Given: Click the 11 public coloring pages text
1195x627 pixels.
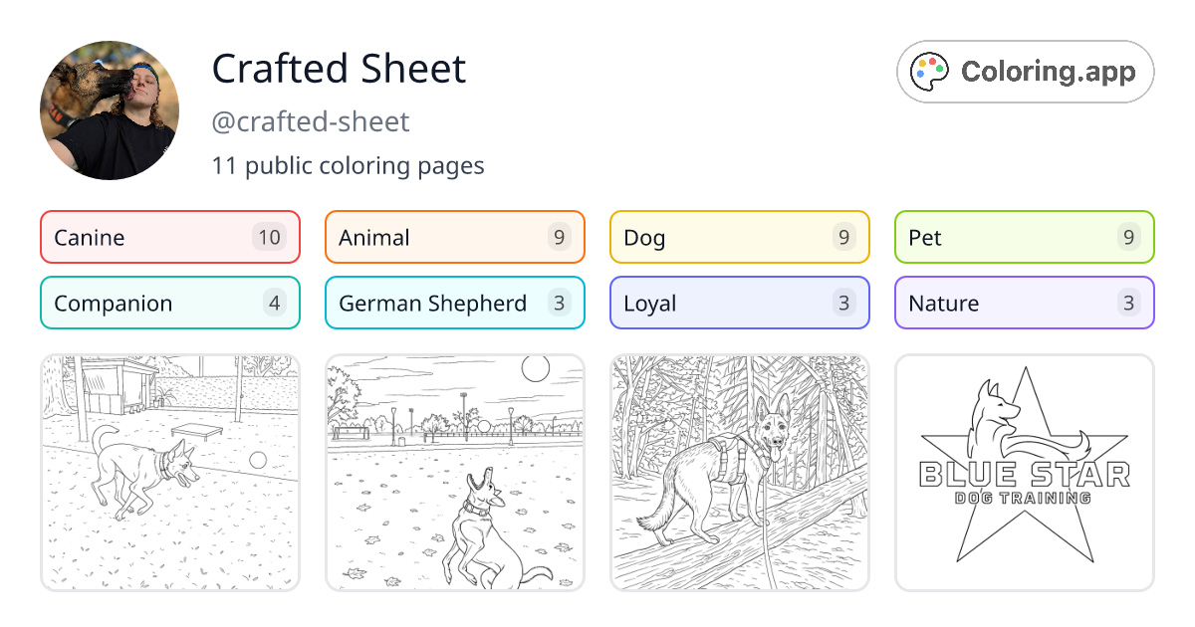Looking at the screenshot, I should [x=348, y=165].
